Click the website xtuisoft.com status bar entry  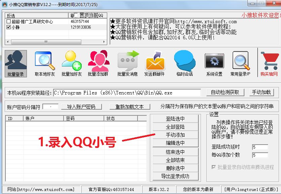click(41, 189)
